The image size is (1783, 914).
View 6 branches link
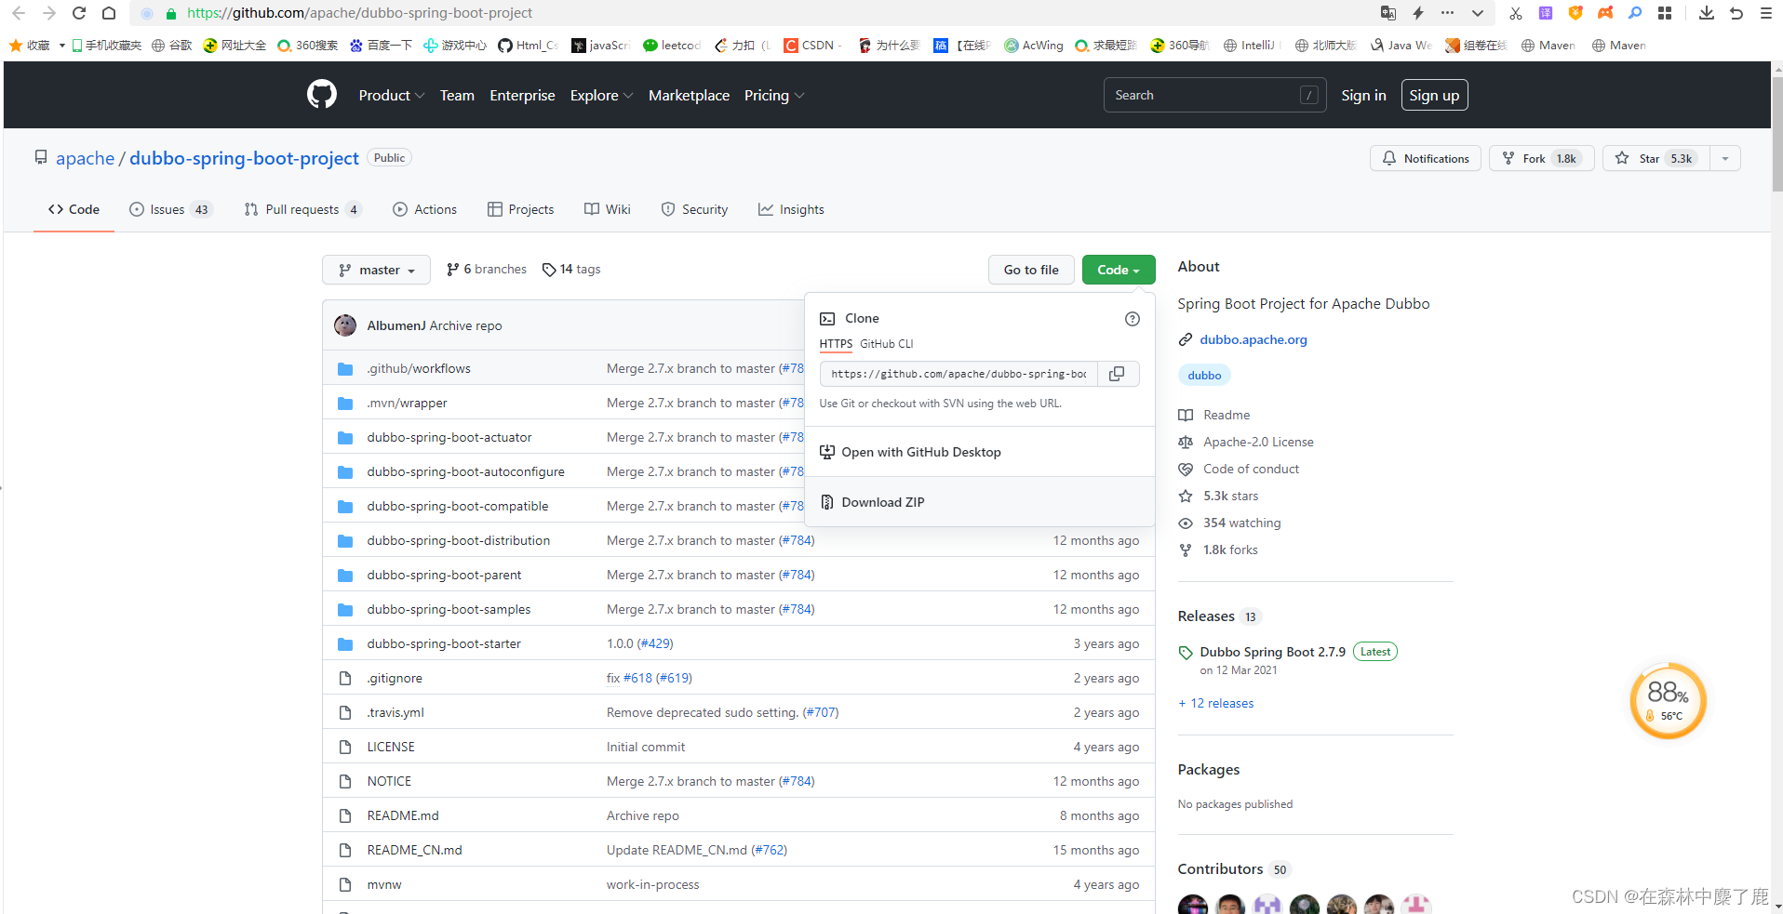(487, 270)
